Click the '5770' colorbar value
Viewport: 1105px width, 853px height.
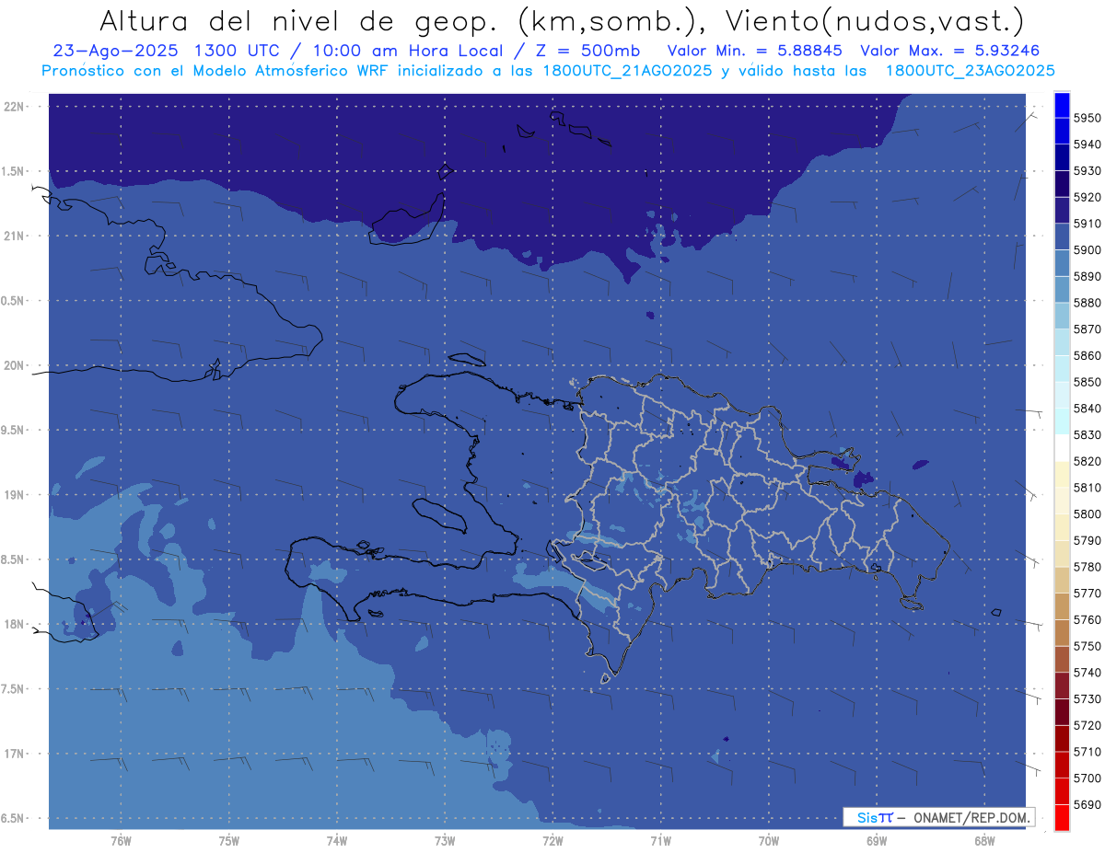tap(1087, 594)
